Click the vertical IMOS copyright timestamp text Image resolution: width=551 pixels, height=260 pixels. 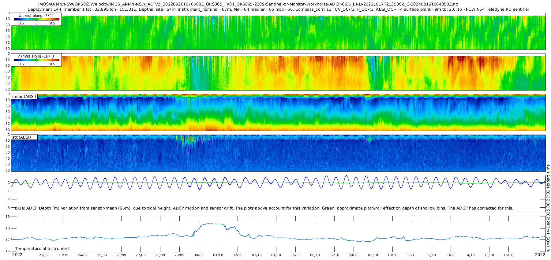[548, 208]
